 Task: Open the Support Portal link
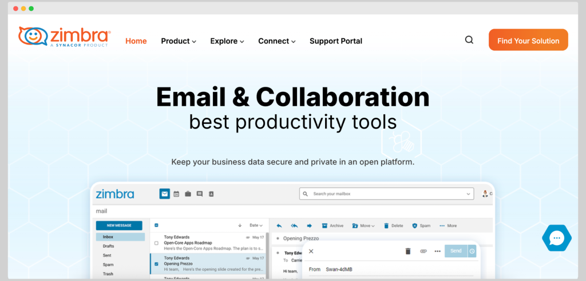click(336, 41)
